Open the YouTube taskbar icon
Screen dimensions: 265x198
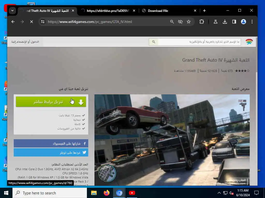click(x=132, y=193)
